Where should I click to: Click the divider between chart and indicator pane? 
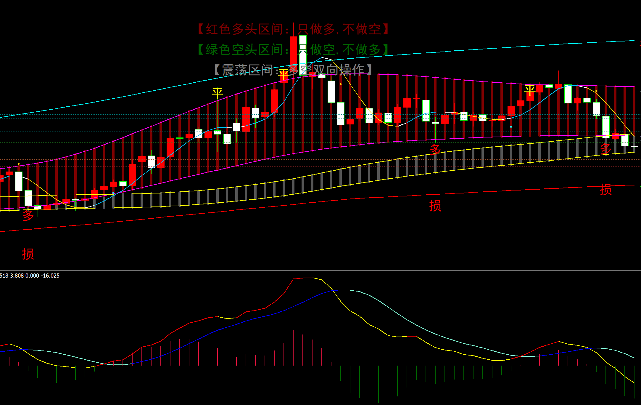(320, 270)
